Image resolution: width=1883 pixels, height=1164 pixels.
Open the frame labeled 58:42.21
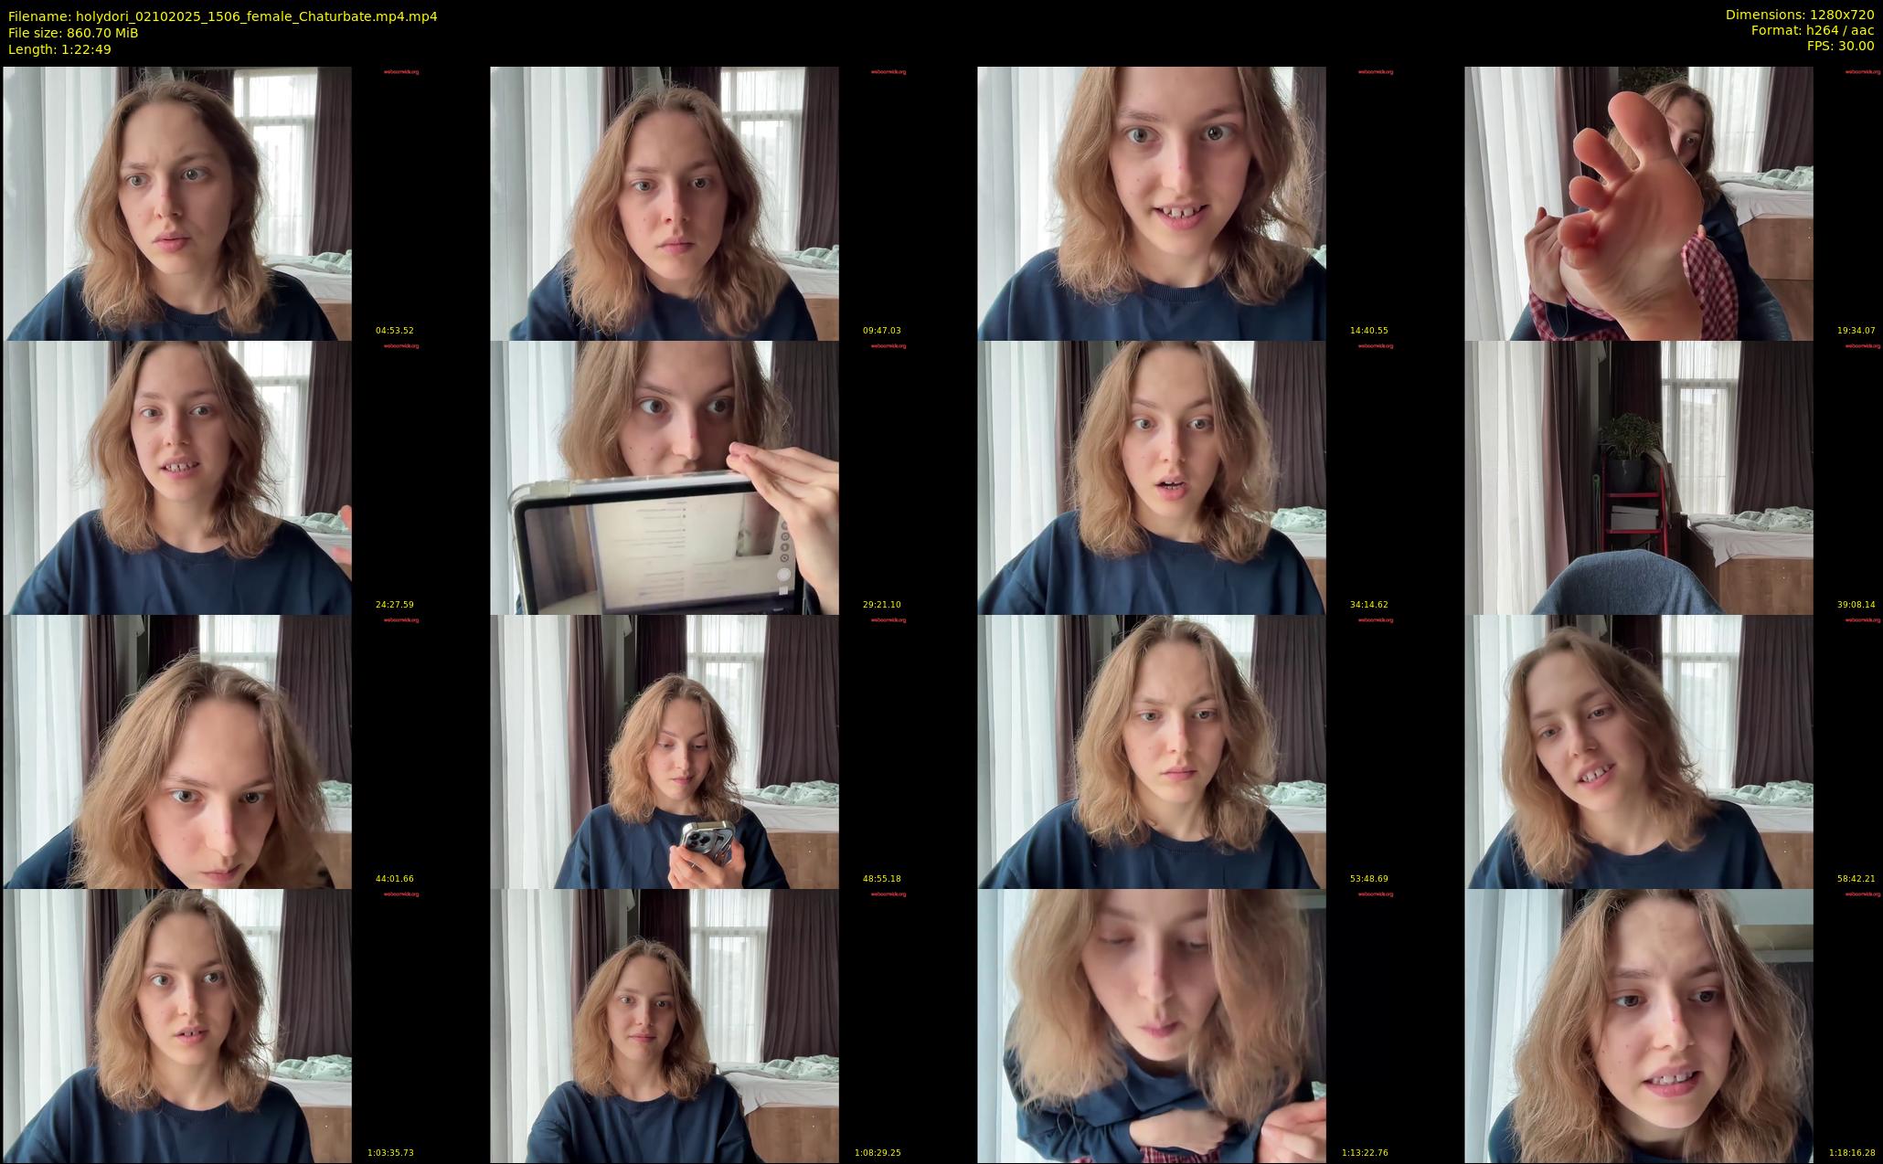1672,751
